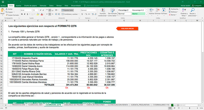This screenshot has height=110, width=204.
Task: Open Formato condicional
Action: [103, 13]
